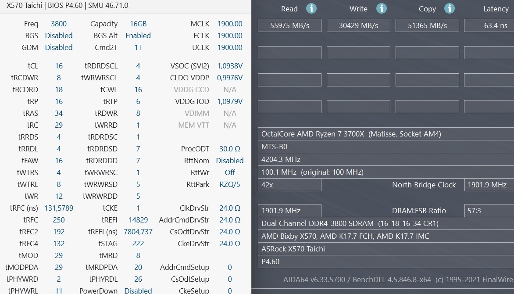
Task: Click the 42x multiplier field
Action: pyautogui.click(x=289, y=185)
